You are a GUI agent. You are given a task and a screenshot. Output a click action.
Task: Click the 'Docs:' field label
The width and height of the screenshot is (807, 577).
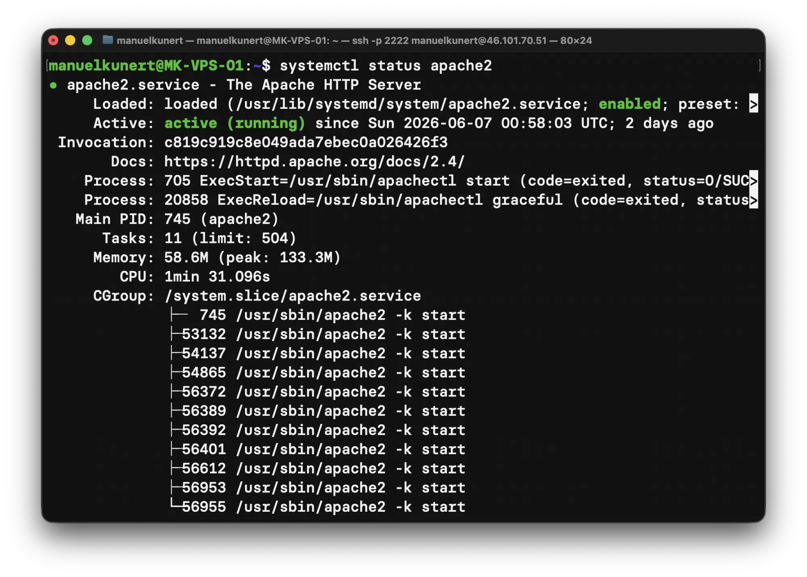(132, 162)
